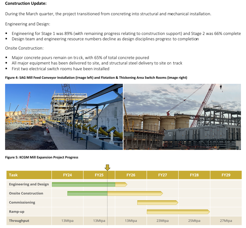The height and width of the screenshot is (228, 246).
Task: Click the SAG Mill Feed Conveyor photo
Action: pyautogui.click(x=64, y=117)
